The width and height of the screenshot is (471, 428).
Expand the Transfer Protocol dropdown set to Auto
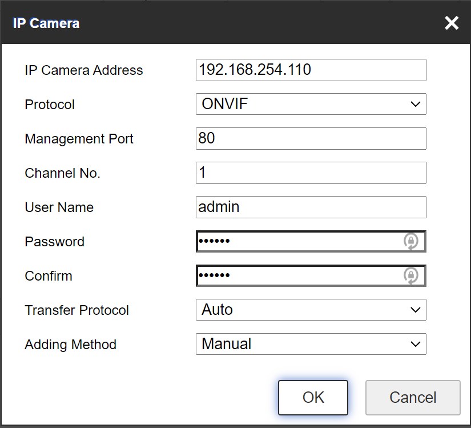click(x=311, y=310)
